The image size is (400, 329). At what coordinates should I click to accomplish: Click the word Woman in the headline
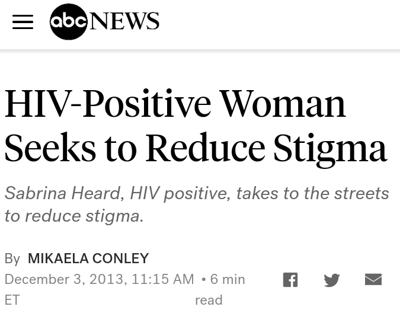[282, 103]
